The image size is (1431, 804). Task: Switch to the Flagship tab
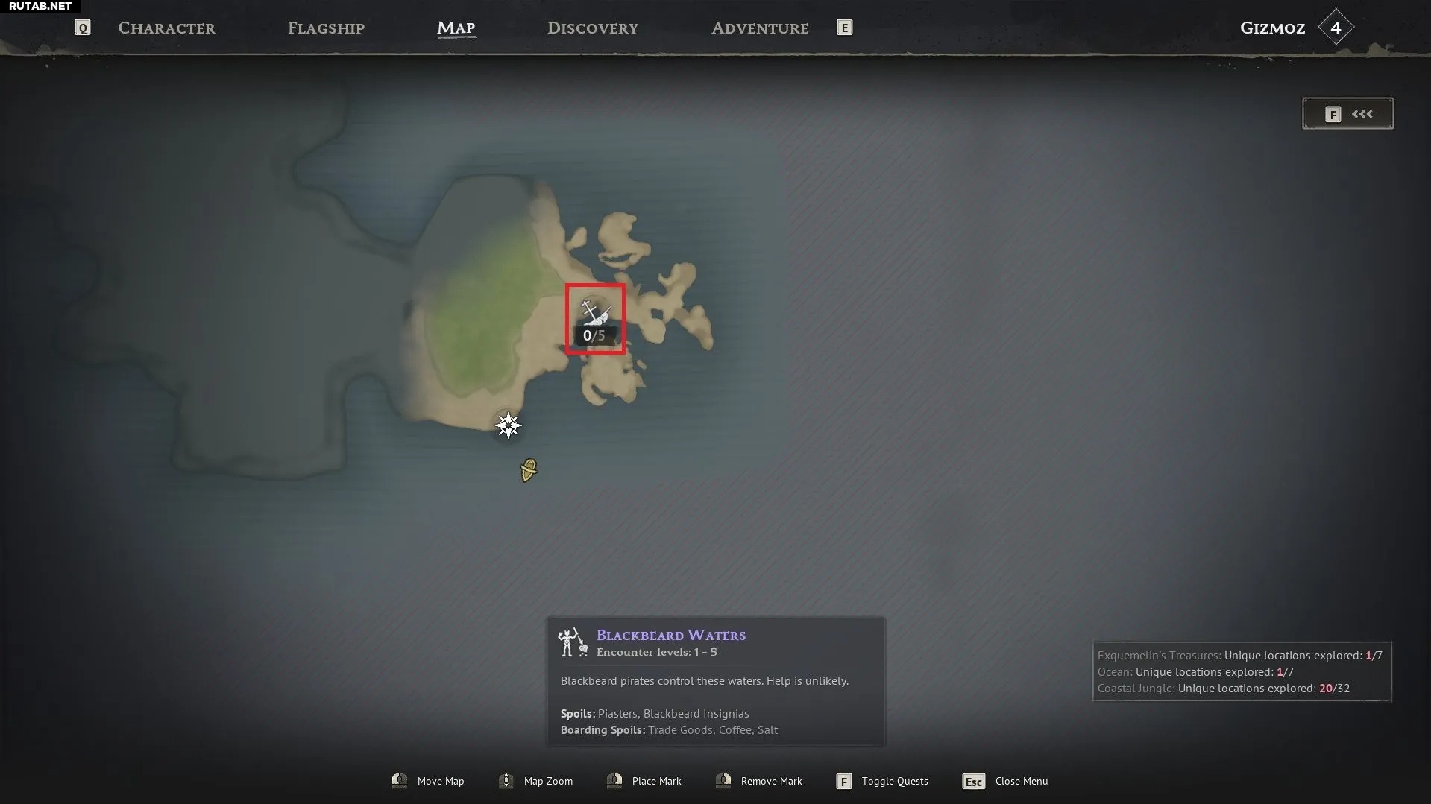tap(326, 28)
